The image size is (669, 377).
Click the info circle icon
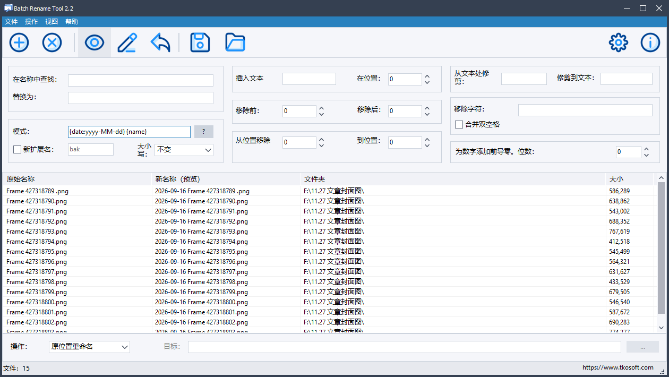[650, 42]
